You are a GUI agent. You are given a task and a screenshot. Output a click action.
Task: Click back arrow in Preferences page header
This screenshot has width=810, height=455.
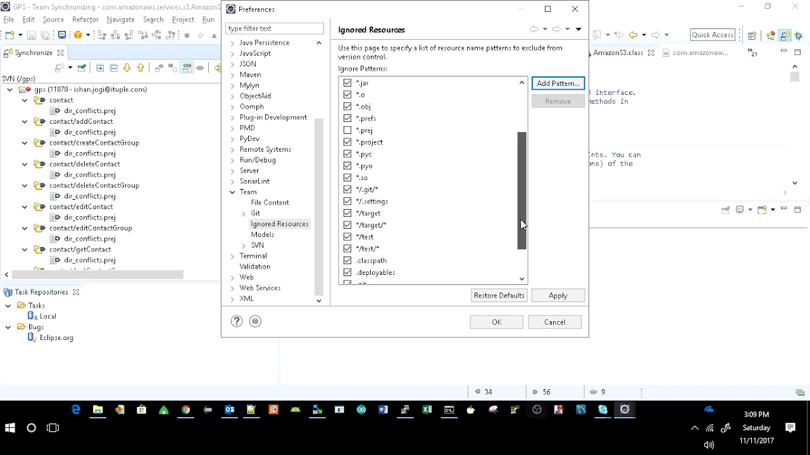point(535,29)
